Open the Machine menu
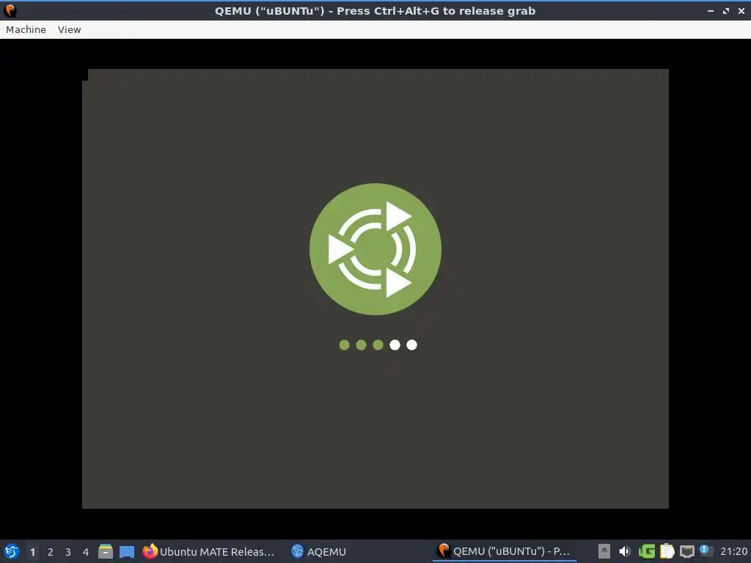This screenshot has height=563, width=751. 26,29
